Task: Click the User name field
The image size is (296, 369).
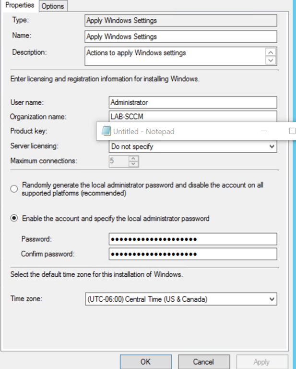Action: tap(193, 102)
